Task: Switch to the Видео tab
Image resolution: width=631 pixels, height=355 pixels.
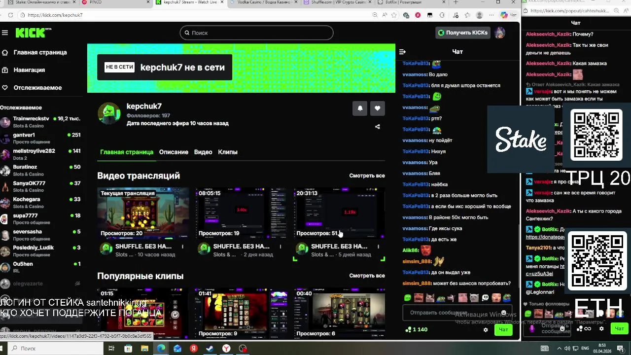Action: [203, 152]
